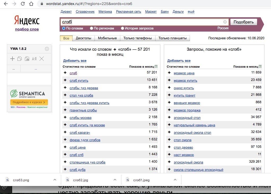Open 'столешница +из слэба' keyword link
Viewport: 271px width, 194px height.
click(87, 162)
